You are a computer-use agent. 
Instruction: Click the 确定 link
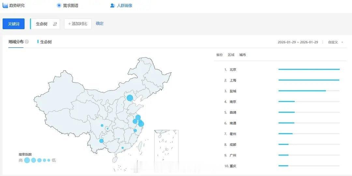coord(100,23)
